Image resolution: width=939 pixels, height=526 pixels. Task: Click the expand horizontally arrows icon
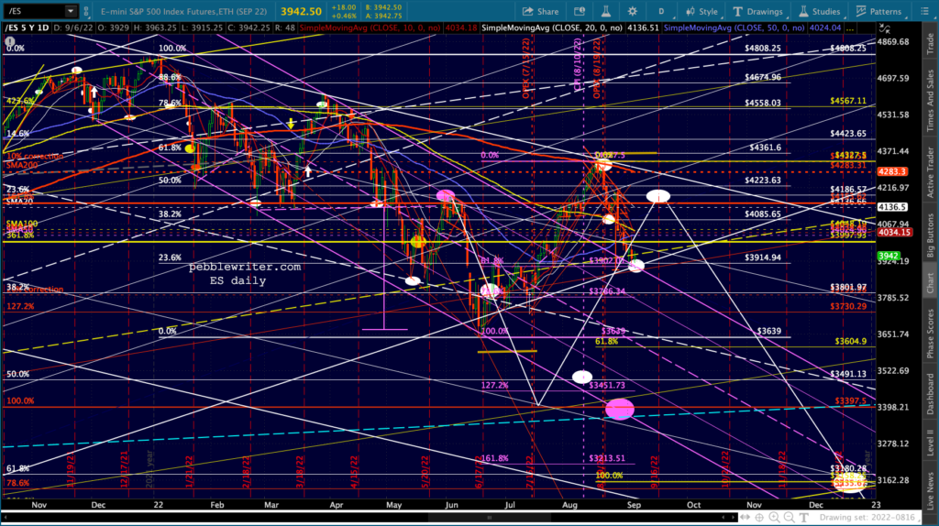tap(745, 518)
